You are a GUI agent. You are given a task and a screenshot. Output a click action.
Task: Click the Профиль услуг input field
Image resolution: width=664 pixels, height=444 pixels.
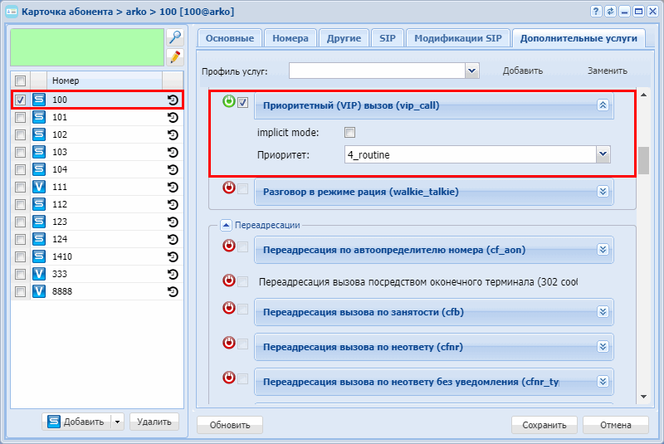point(377,71)
